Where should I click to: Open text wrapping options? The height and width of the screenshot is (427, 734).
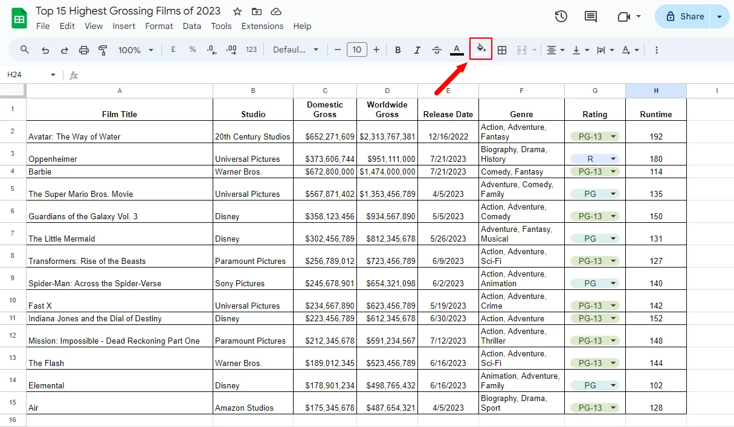click(605, 50)
